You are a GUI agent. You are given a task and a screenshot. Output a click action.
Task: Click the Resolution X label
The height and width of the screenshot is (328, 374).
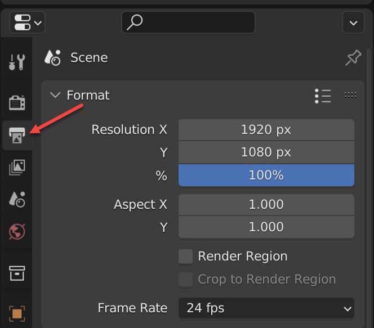pyautogui.click(x=129, y=129)
